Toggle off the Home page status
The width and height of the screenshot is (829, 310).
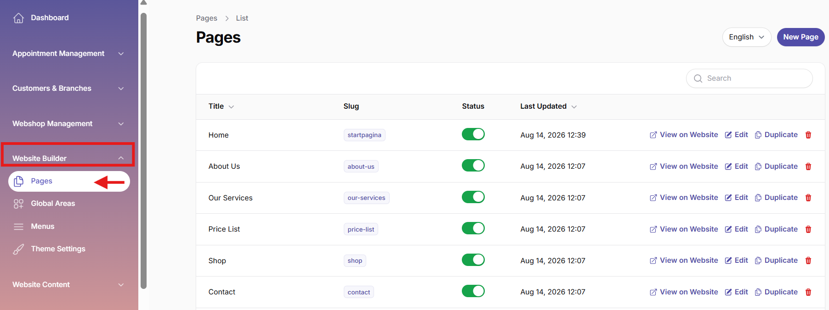473,134
